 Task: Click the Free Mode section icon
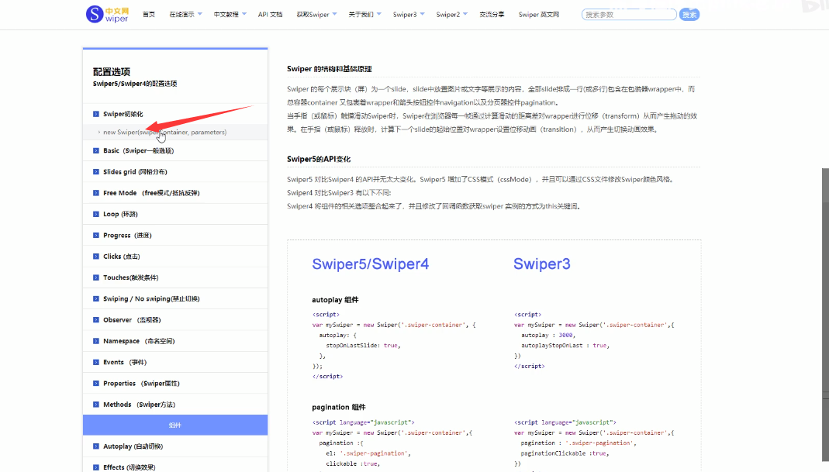click(95, 193)
